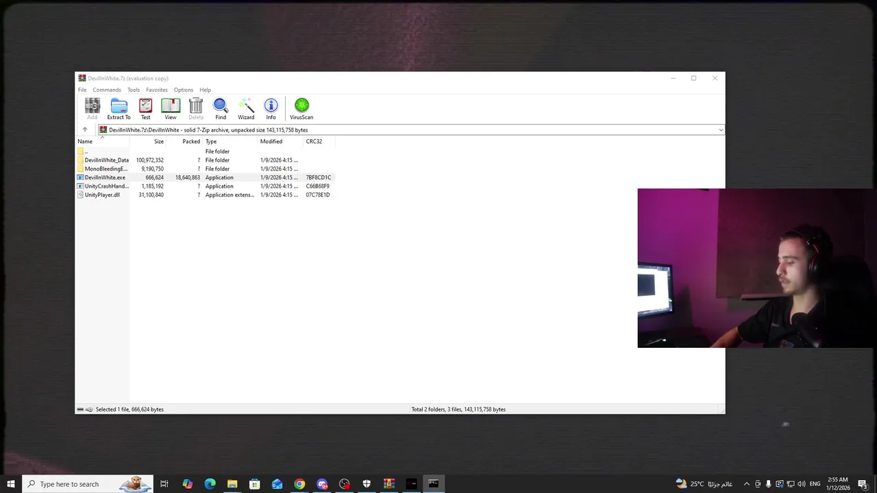This screenshot has height=493, width=877.
Task: Expand the archive path dropdown
Action: click(x=721, y=130)
